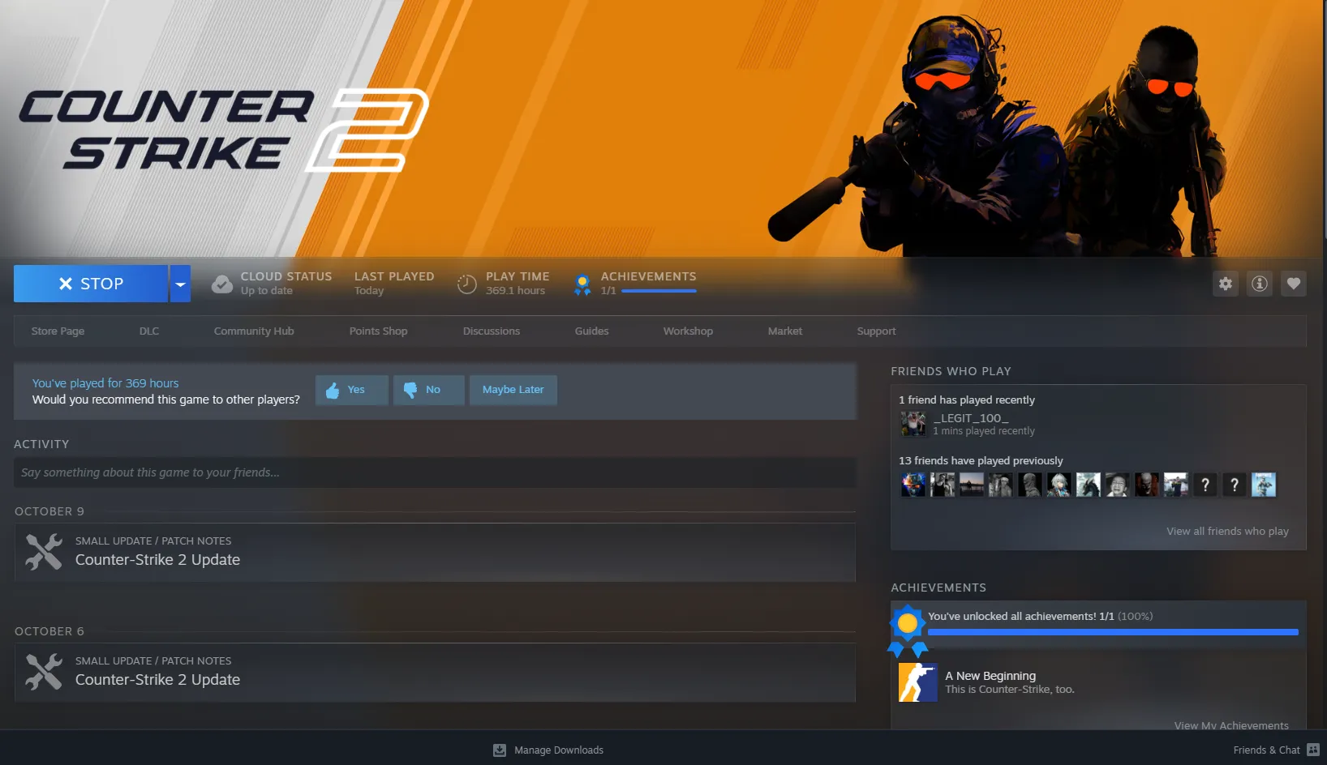
Task: Click large achievement badge icon
Action: pos(908,630)
